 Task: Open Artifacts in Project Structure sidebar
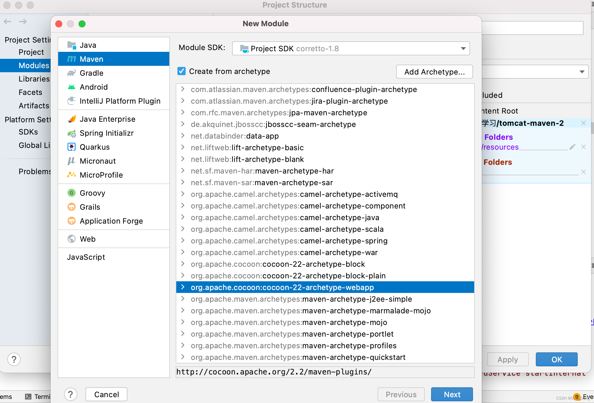click(25, 106)
